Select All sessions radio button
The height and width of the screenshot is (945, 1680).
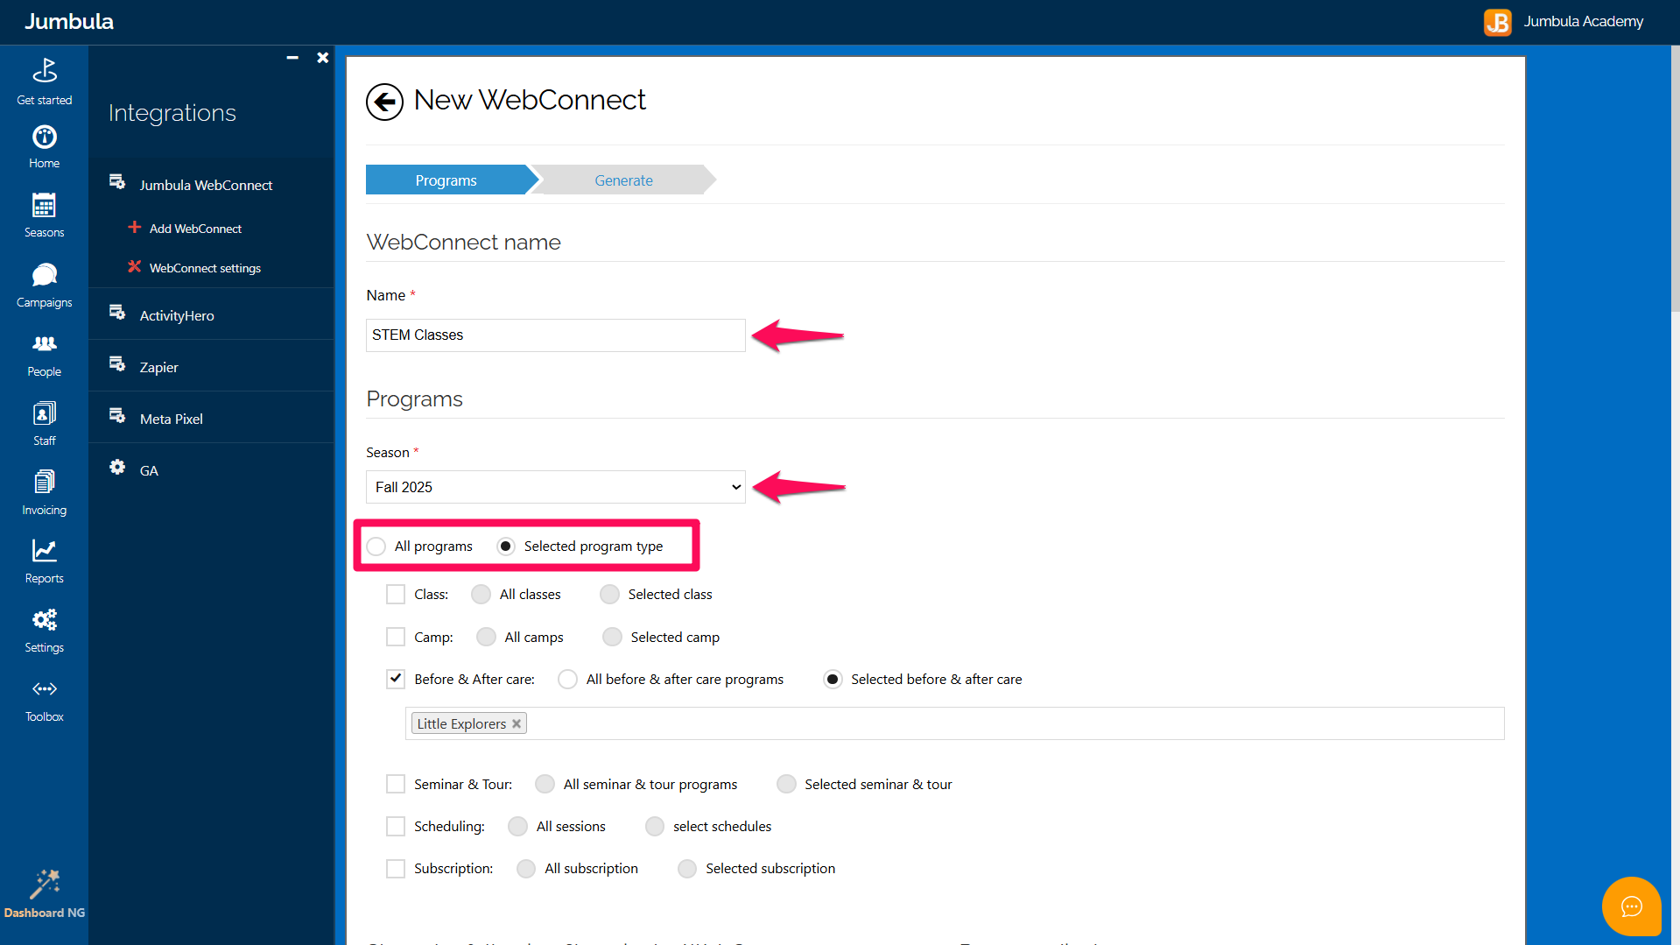pyautogui.click(x=518, y=826)
